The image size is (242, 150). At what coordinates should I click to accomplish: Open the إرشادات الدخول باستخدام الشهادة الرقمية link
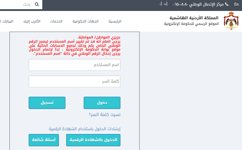[85, 129]
